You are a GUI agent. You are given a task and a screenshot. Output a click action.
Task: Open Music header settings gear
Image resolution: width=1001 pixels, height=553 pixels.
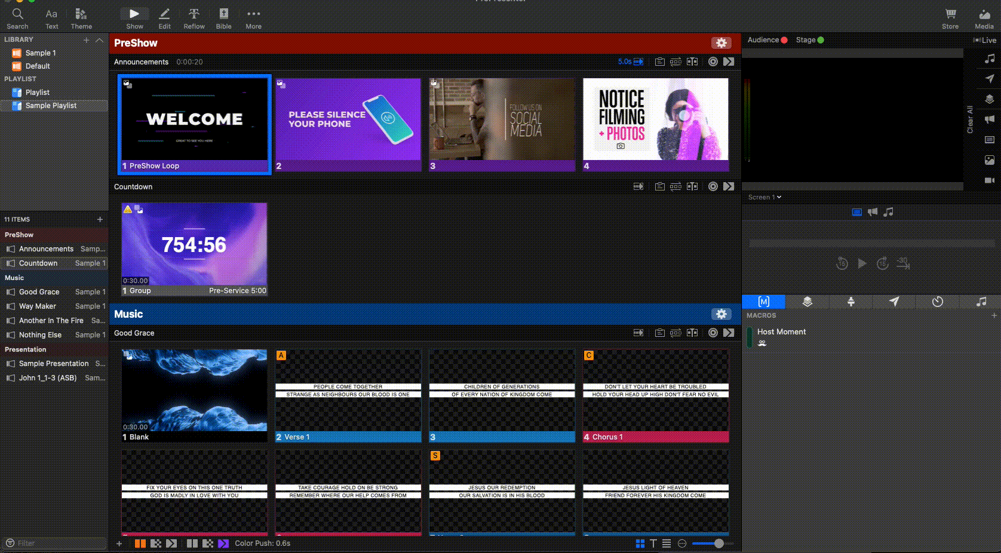(x=721, y=314)
